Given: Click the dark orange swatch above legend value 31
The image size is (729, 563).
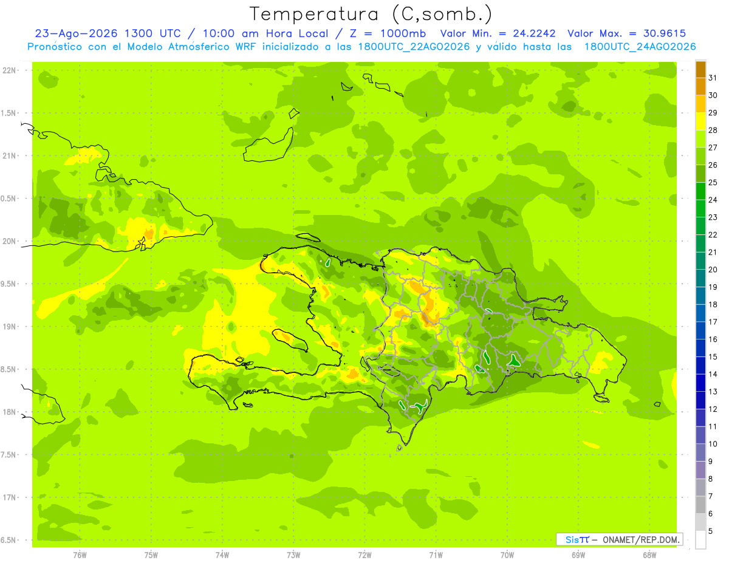Looking at the screenshot, I should point(700,69).
